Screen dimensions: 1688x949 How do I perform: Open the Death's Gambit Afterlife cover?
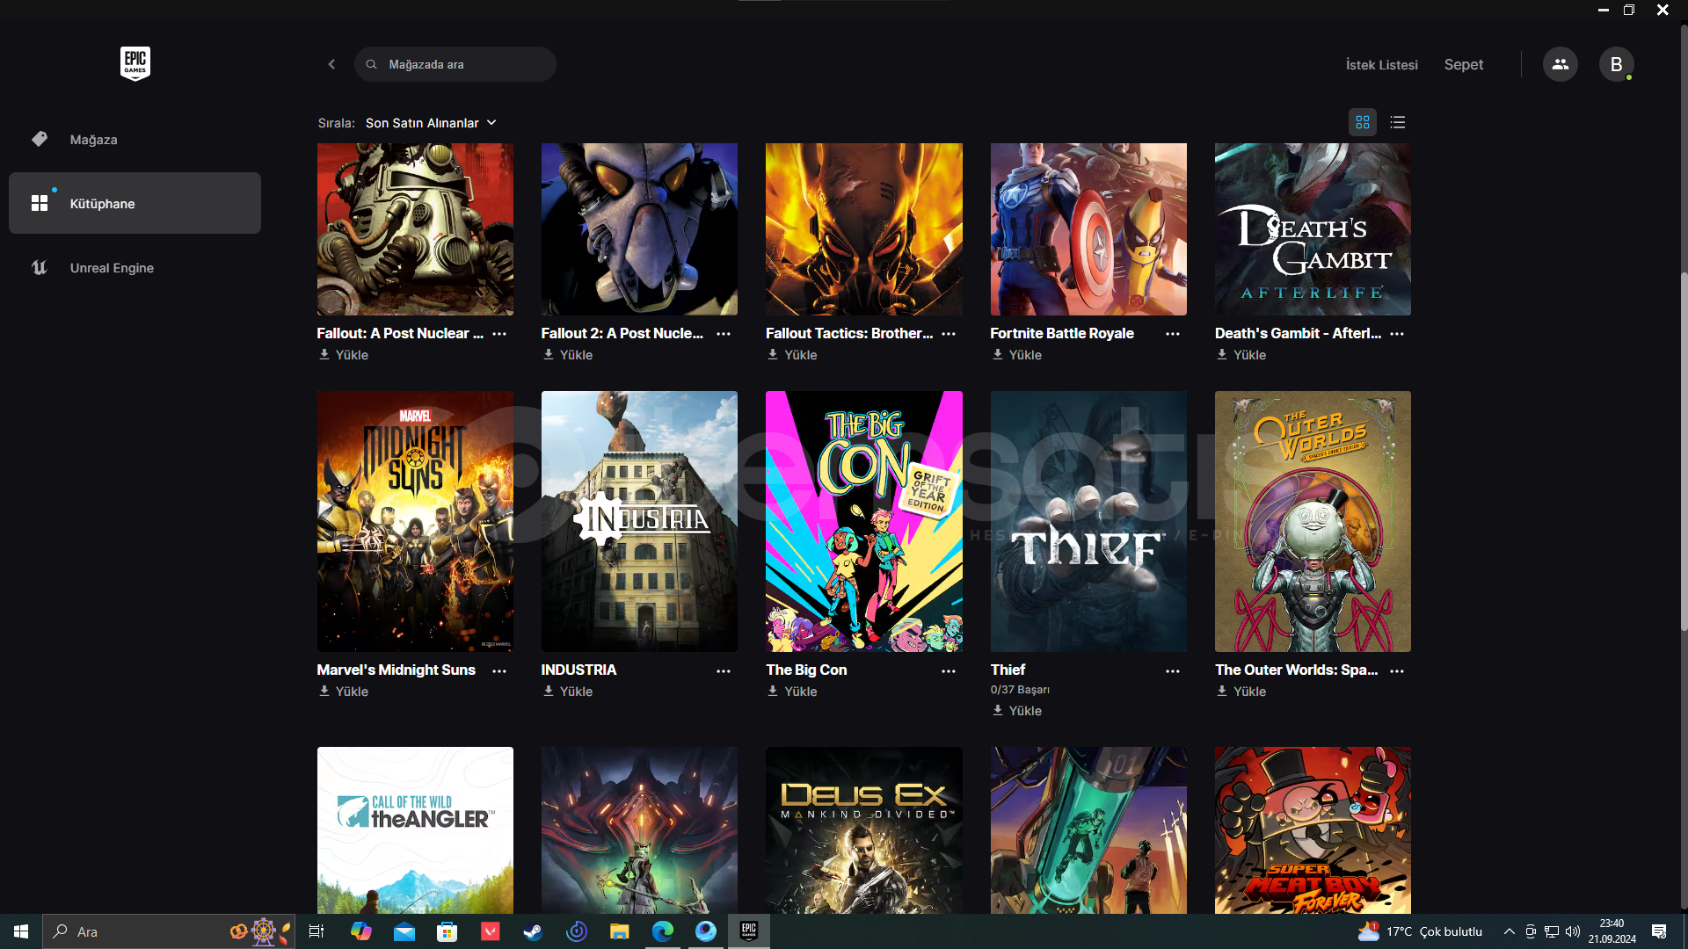[1313, 229]
